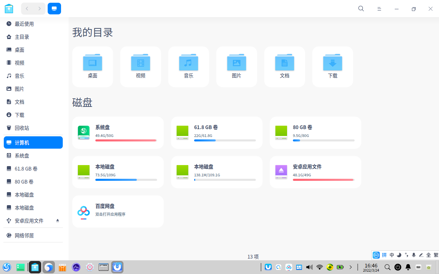This screenshot has width=439, height=274.
Task: Check the battery tray icon
Action: [340, 267]
